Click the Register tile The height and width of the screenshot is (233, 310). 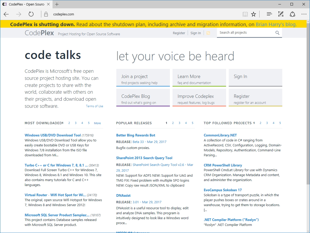tap(255, 98)
